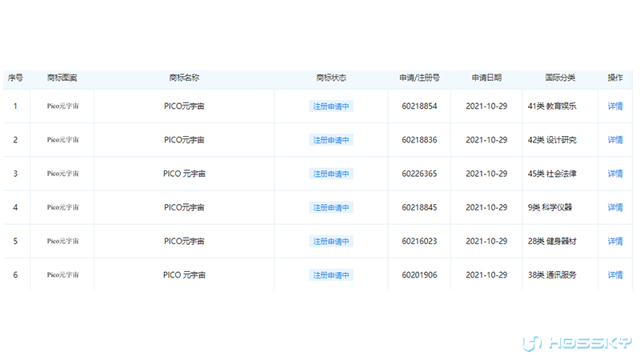Image resolution: width=640 pixels, height=360 pixels.
Task: Click the 申请日期 column header
Action: pyautogui.click(x=486, y=78)
